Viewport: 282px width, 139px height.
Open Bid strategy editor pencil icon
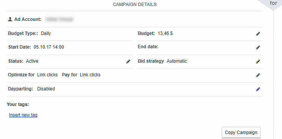pyautogui.click(x=258, y=62)
